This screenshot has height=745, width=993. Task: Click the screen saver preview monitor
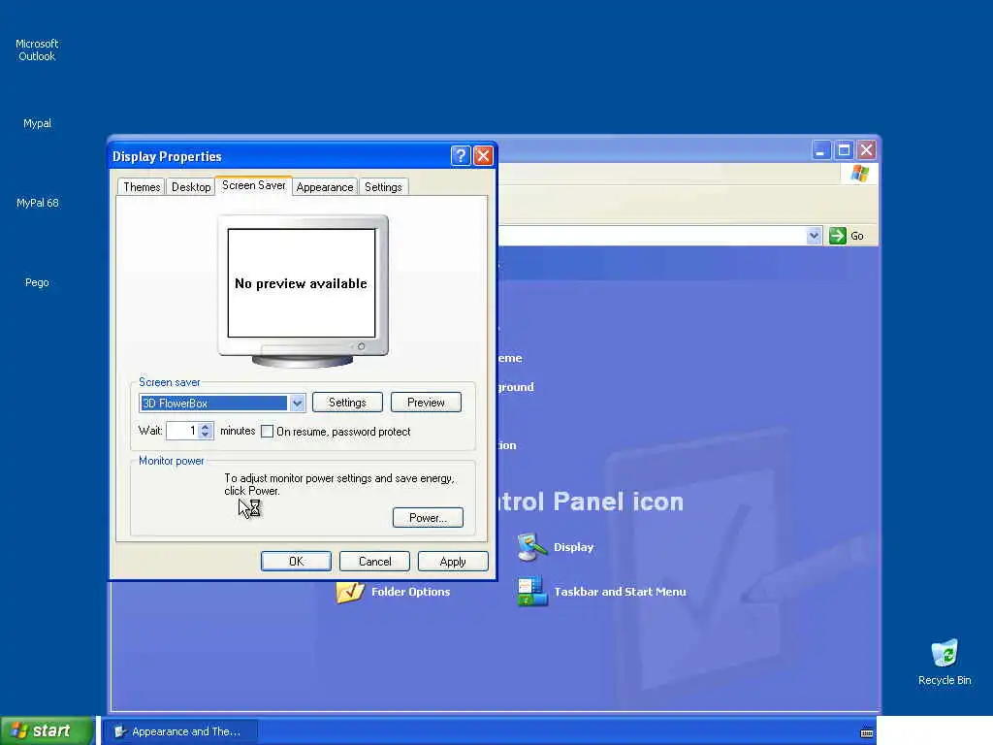(303, 290)
